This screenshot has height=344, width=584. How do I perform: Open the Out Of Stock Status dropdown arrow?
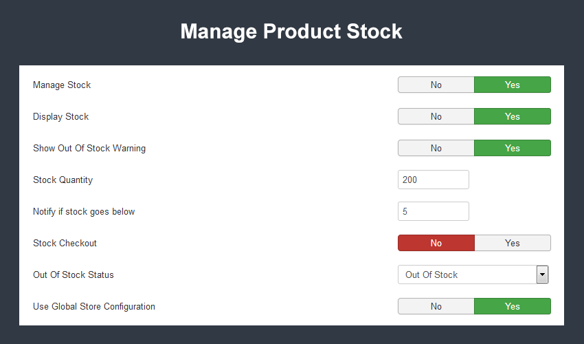(x=542, y=275)
